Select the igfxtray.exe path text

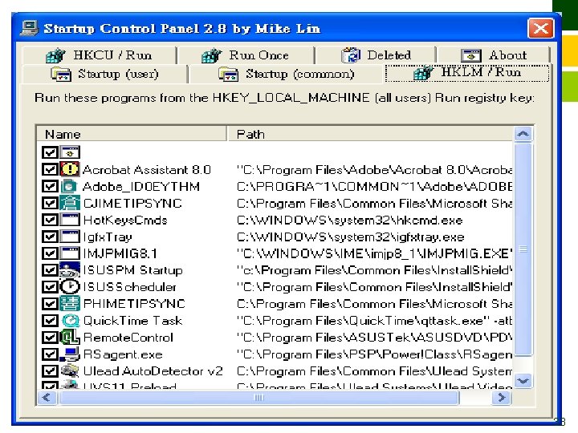(350, 237)
